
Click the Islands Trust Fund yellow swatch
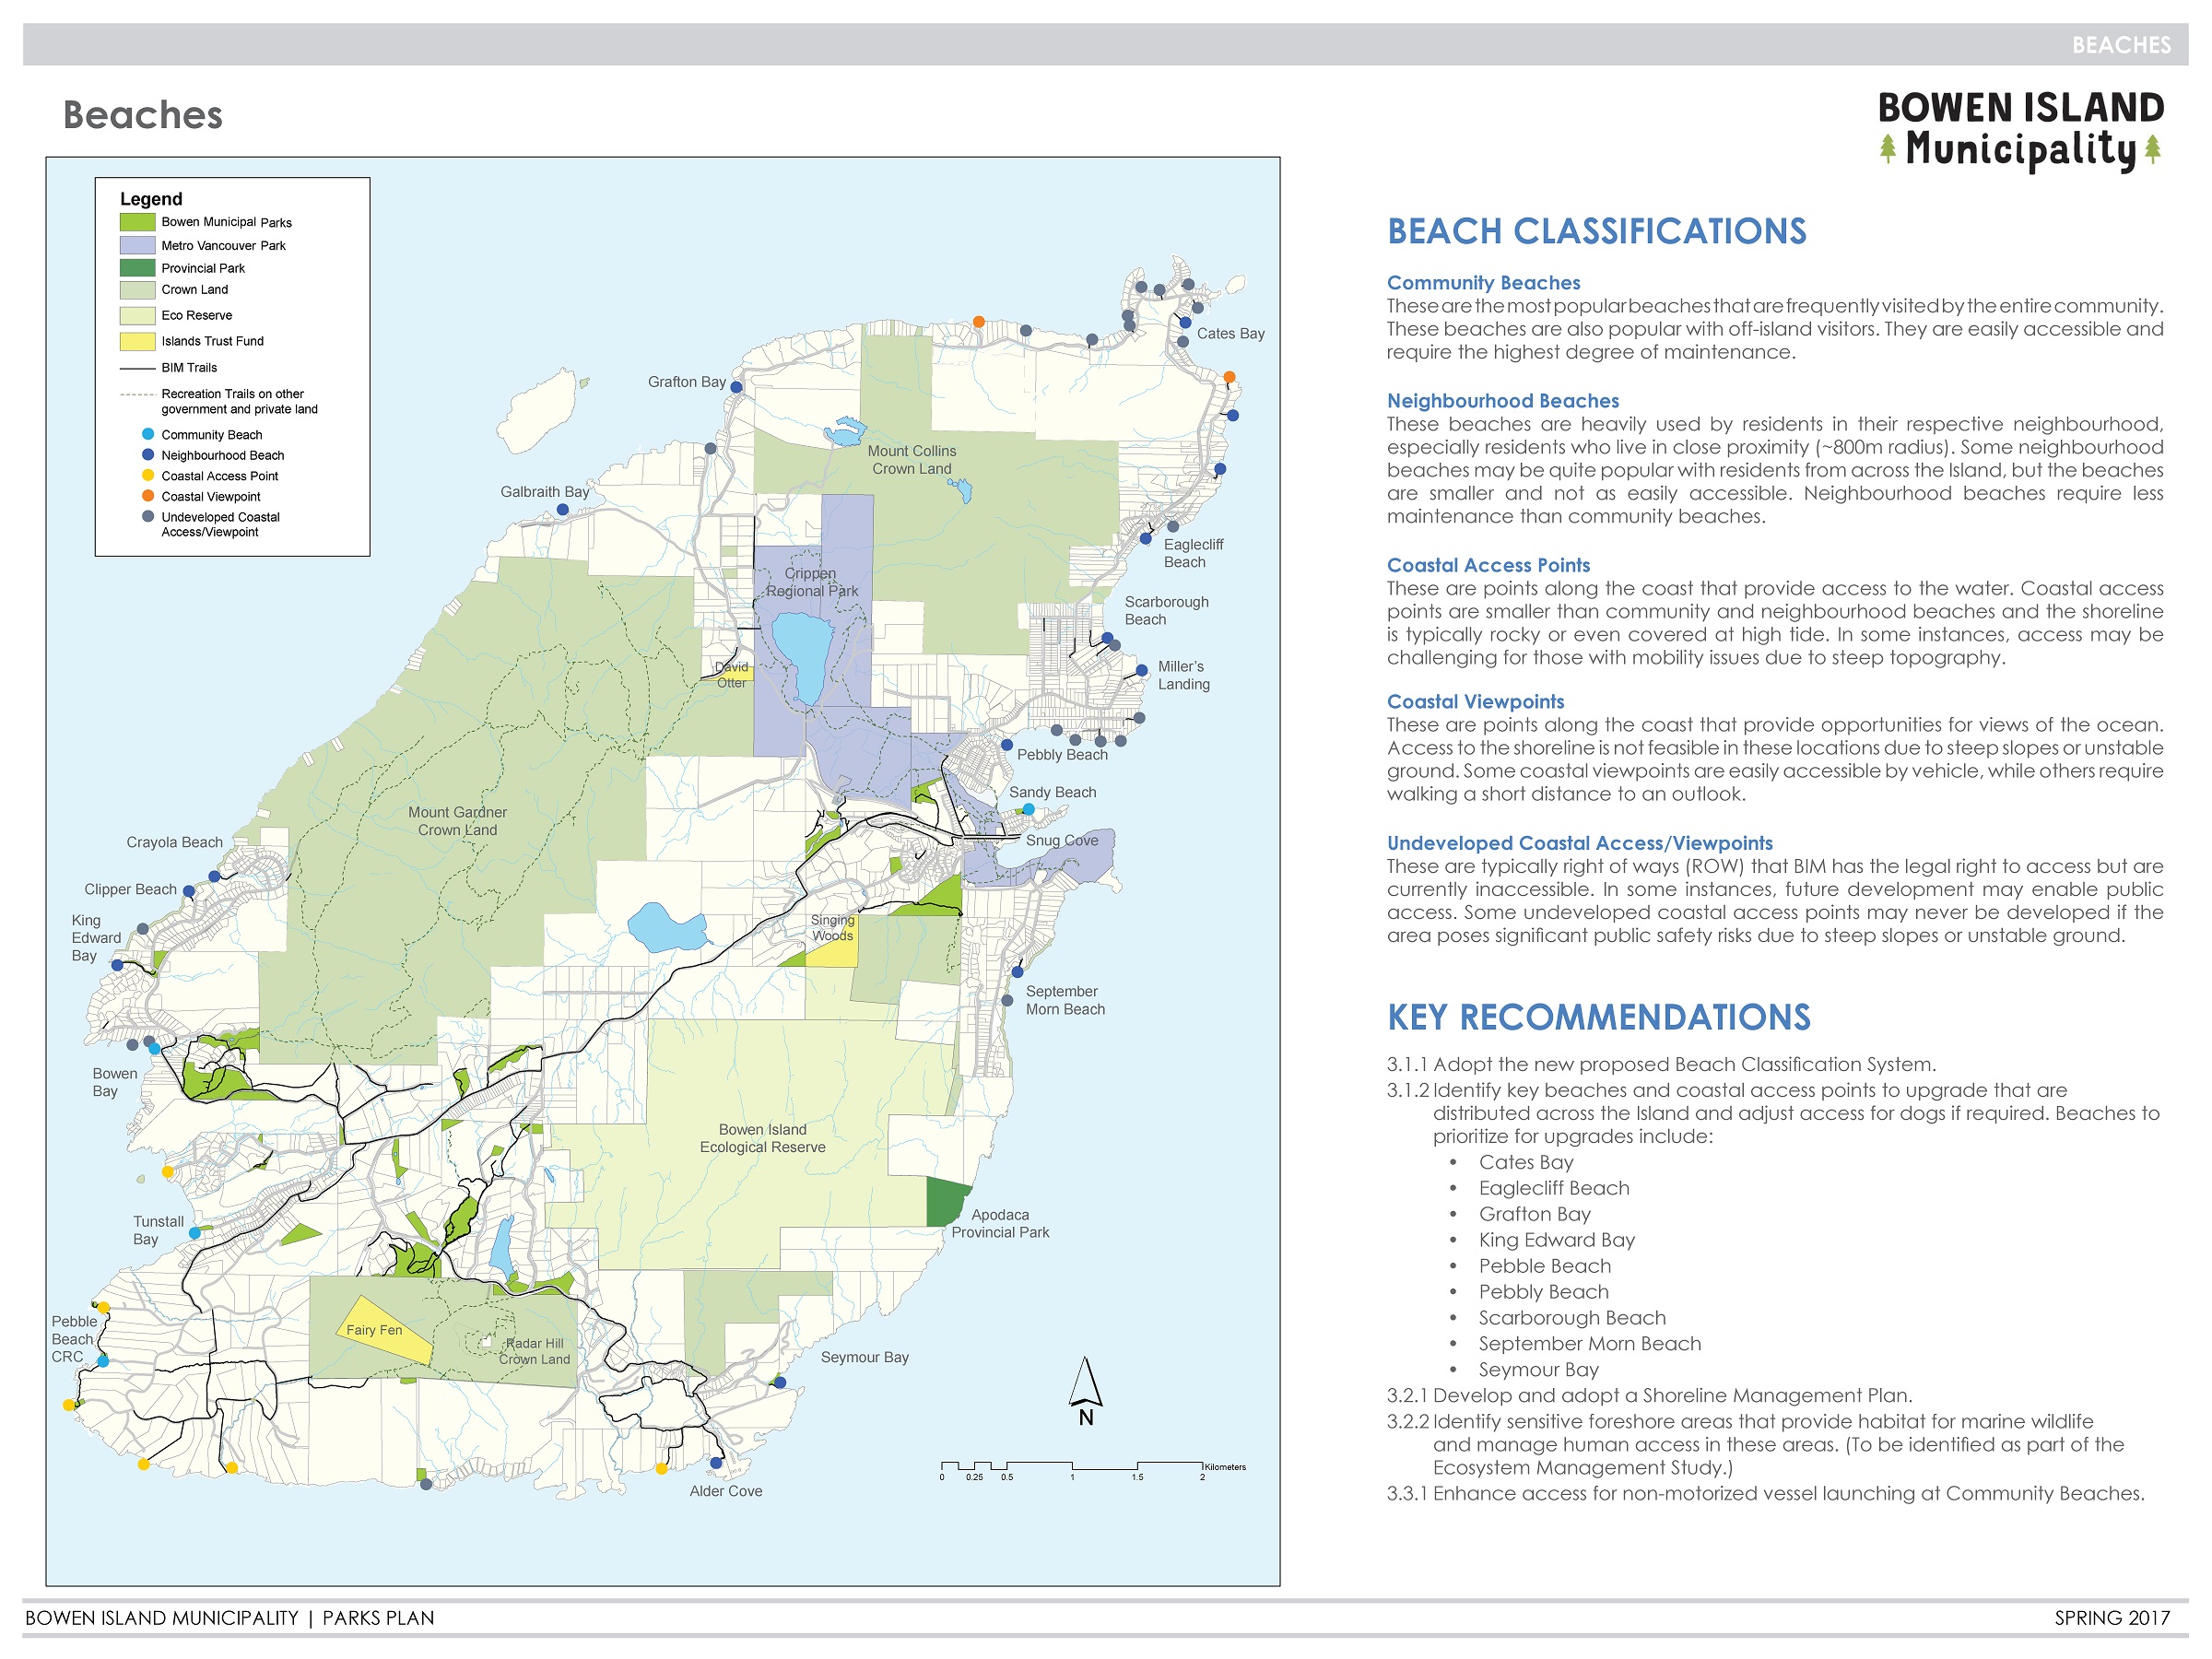(x=137, y=341)
